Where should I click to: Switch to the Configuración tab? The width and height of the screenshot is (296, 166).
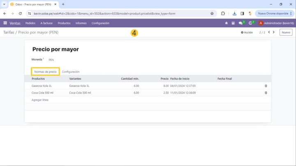[71, 71]
